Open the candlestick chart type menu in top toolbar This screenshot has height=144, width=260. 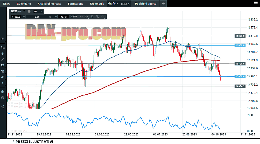coord(87,17)
